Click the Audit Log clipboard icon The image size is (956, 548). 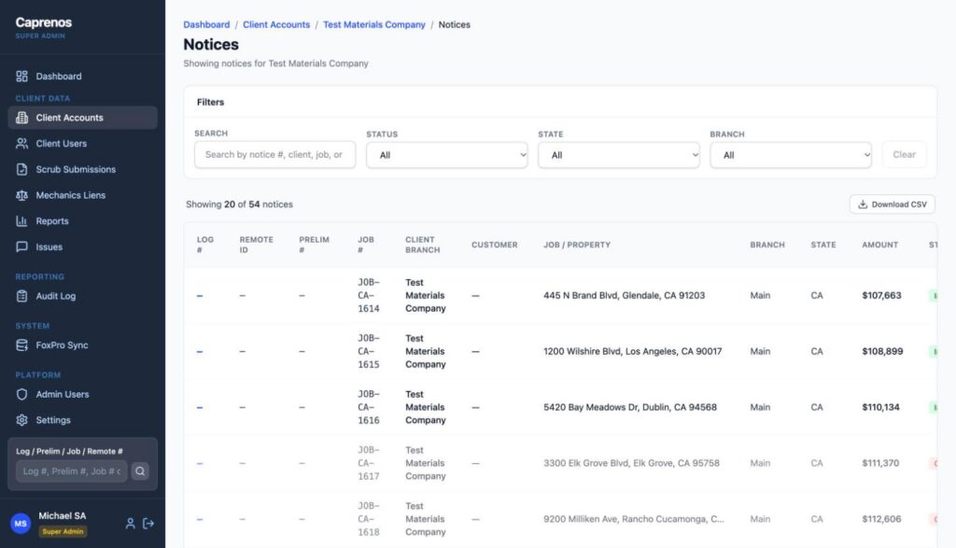[x=22, y=296]
